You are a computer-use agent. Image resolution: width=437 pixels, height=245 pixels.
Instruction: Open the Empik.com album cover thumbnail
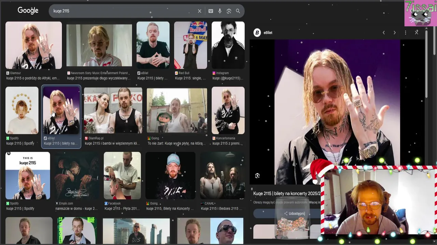[77, 176]
